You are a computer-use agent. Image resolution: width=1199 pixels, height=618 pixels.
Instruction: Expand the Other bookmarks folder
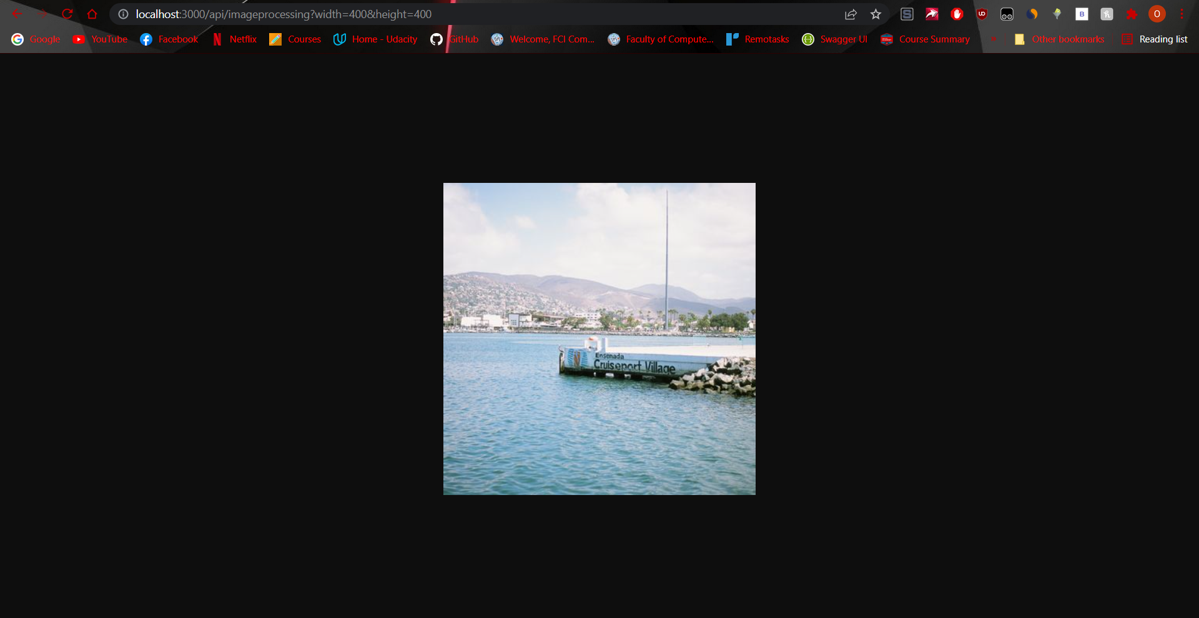coord(1060,39)
